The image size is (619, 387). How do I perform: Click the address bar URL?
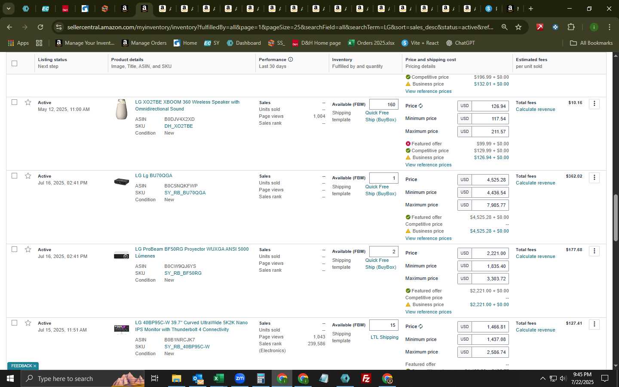[x=280, y=27]
